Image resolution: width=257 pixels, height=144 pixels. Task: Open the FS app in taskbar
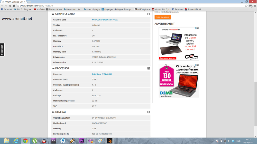pyautogui.click(x=53, y=141)
